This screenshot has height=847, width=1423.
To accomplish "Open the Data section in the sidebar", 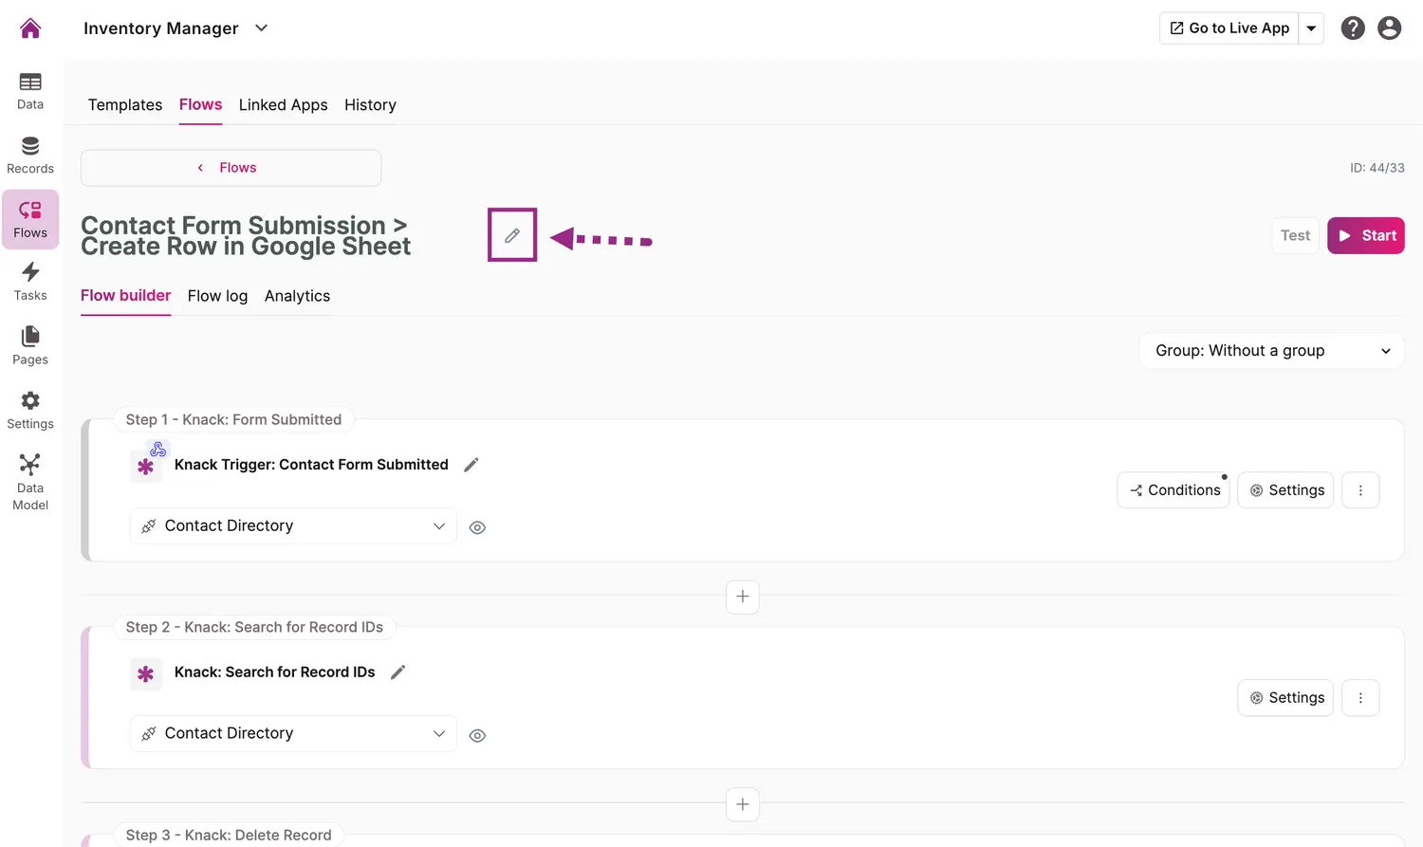I will (30, 91).
